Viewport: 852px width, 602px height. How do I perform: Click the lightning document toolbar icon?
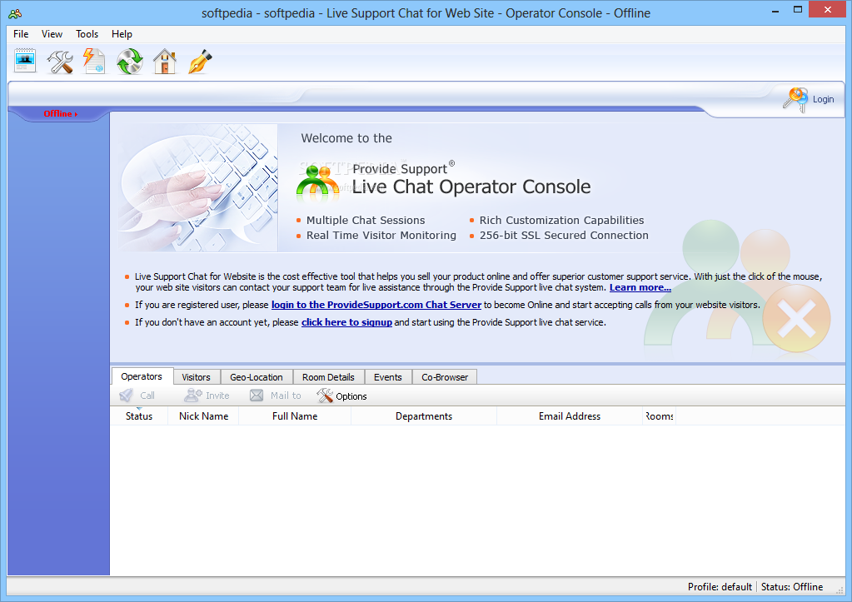tap(94, 61)
